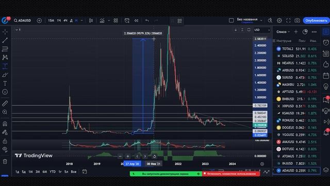Viewport: 330px width, 186px height.
Task: Select the YTD date range
Action: coord(53,172)
